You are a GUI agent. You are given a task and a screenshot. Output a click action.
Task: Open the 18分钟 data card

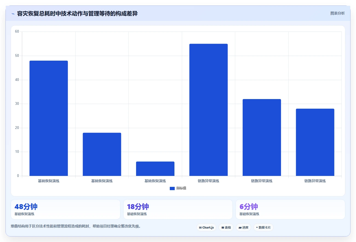[178, 209]
